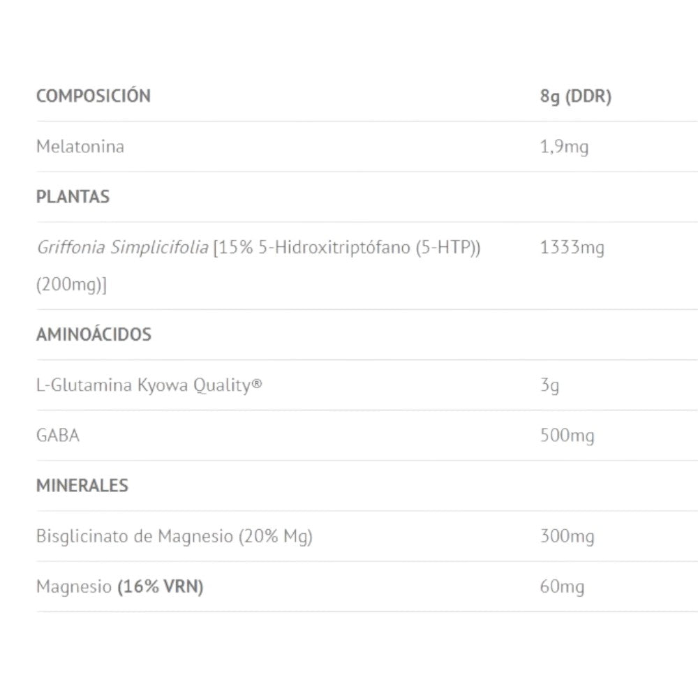This screenshot has width=698, height=698.
Task: Click the 8g (DDR) column header
Action: [x=575, y=96]
